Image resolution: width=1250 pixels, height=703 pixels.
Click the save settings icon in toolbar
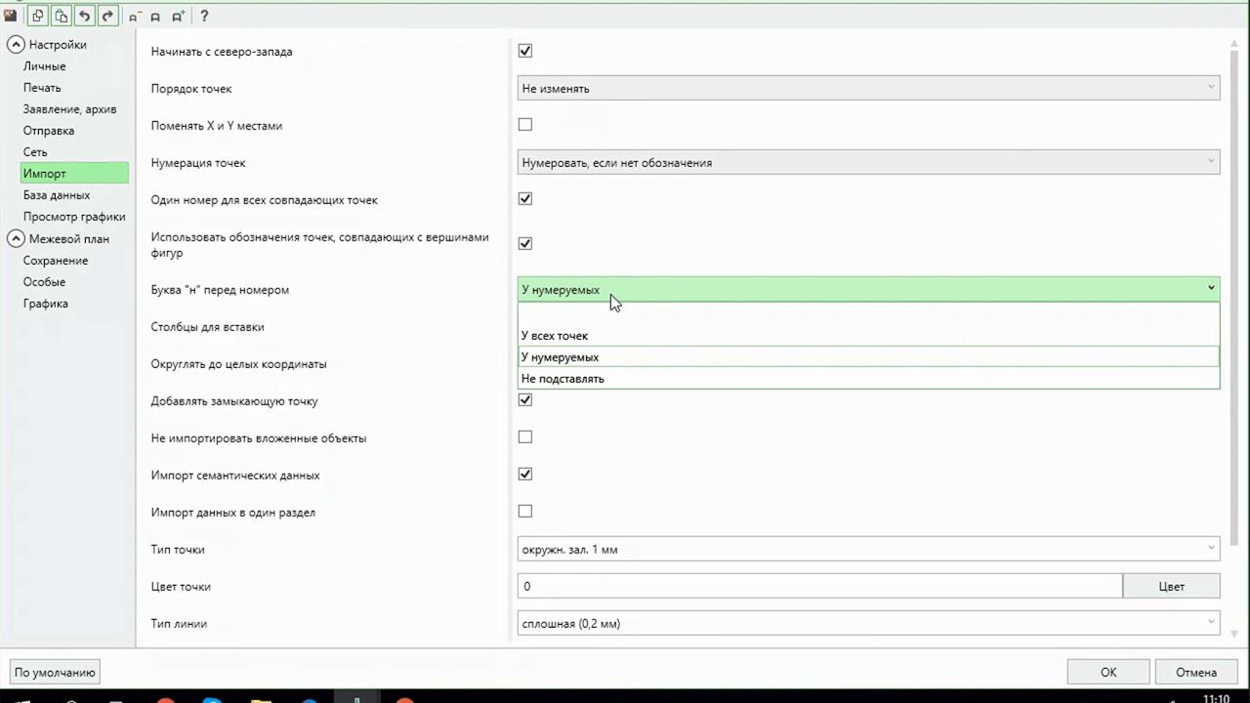[11, 16]
